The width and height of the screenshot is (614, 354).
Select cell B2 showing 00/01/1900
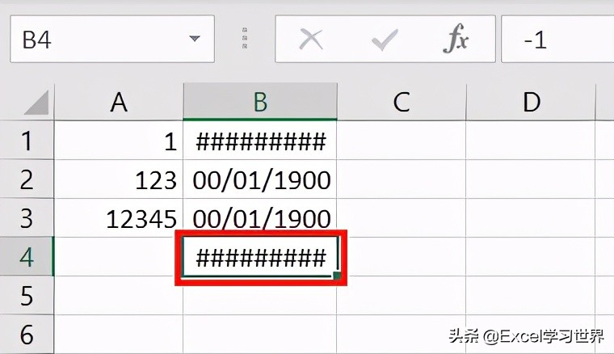coord(260,179)
